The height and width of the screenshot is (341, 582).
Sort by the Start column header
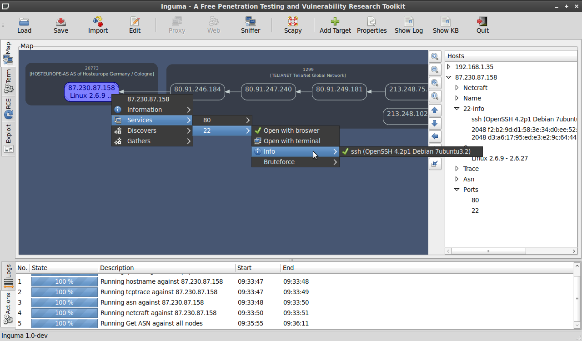258,268
